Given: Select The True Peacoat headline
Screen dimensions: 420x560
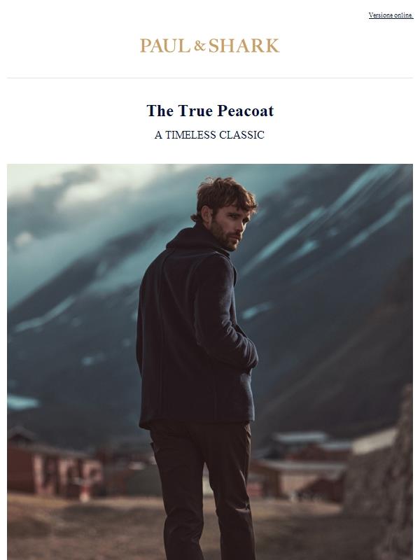Looking at the screenshot, I should pos(210,111).
